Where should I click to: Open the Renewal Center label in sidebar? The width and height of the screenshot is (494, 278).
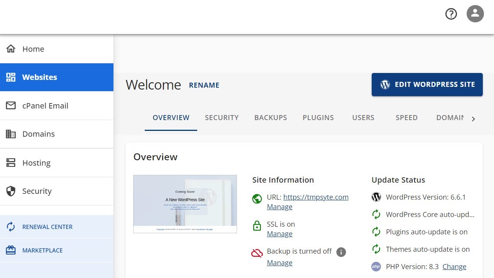(x=47, y=227)
